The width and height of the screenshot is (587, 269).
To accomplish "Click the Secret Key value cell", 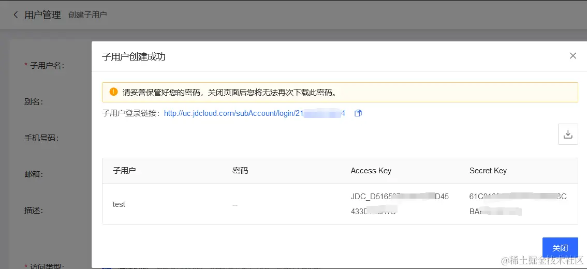I will coord(518,204).
